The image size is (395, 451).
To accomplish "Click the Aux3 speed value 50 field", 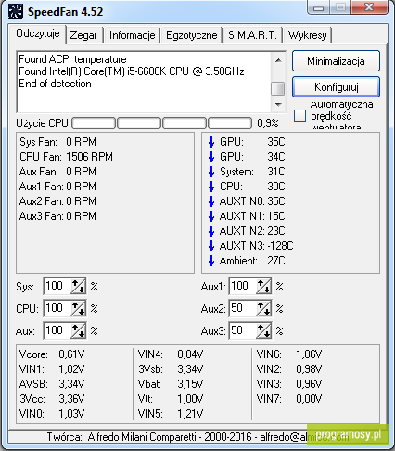I will coord(243,330).
